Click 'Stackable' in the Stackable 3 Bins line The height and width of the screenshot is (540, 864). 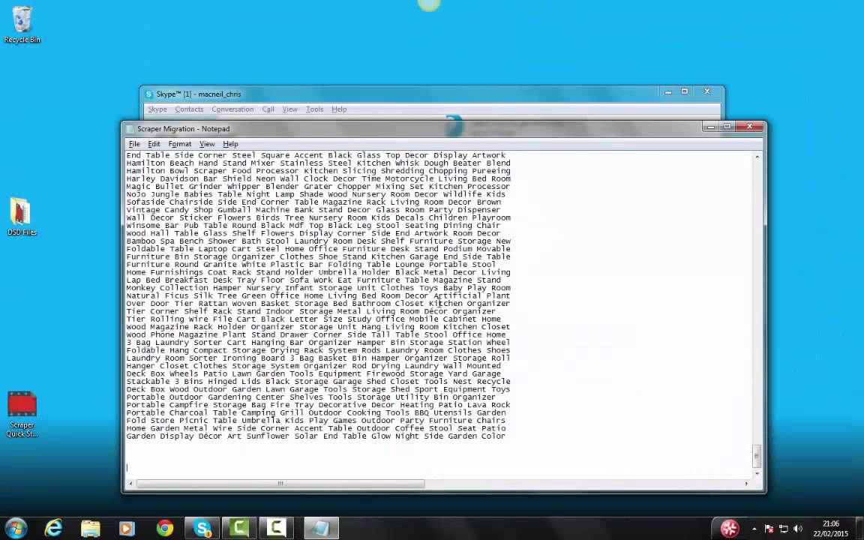[x=148, y=381]
